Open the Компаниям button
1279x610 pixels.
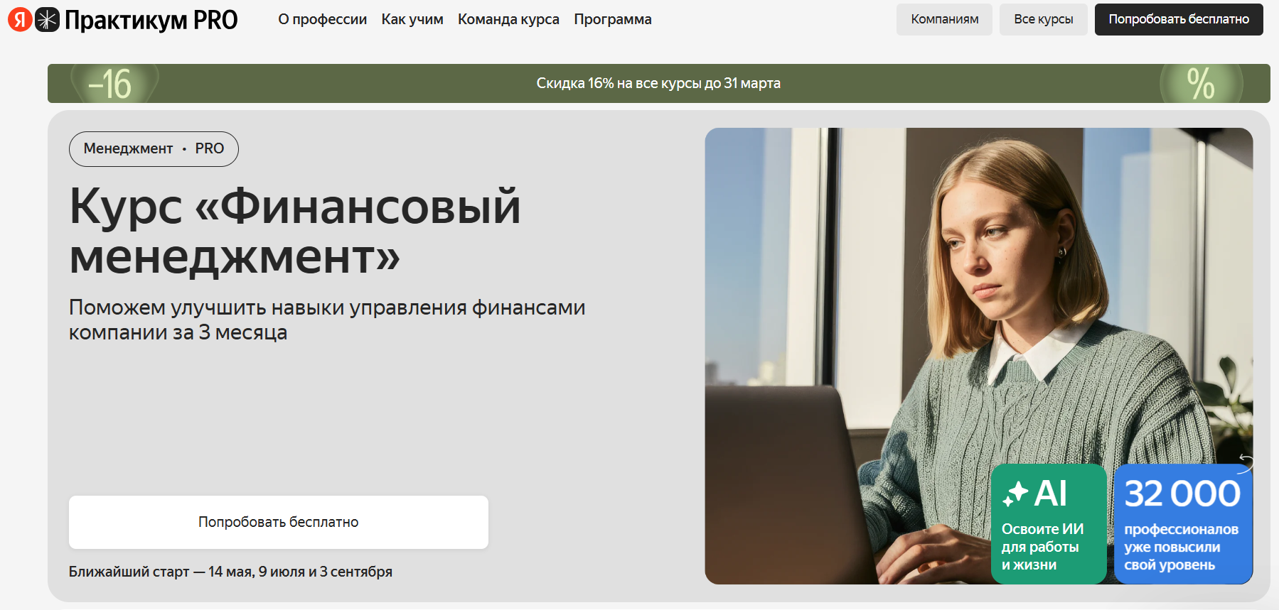coord(944,19)
